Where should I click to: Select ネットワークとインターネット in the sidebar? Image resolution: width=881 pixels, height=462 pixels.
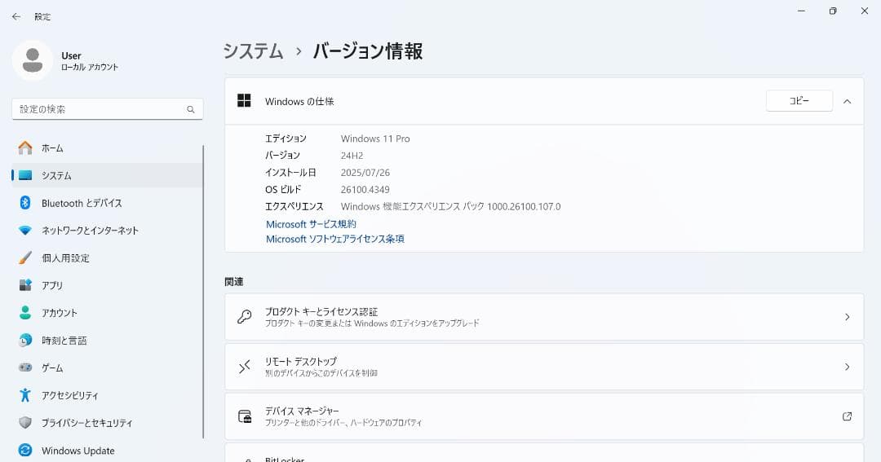click(x=107, y=230)
